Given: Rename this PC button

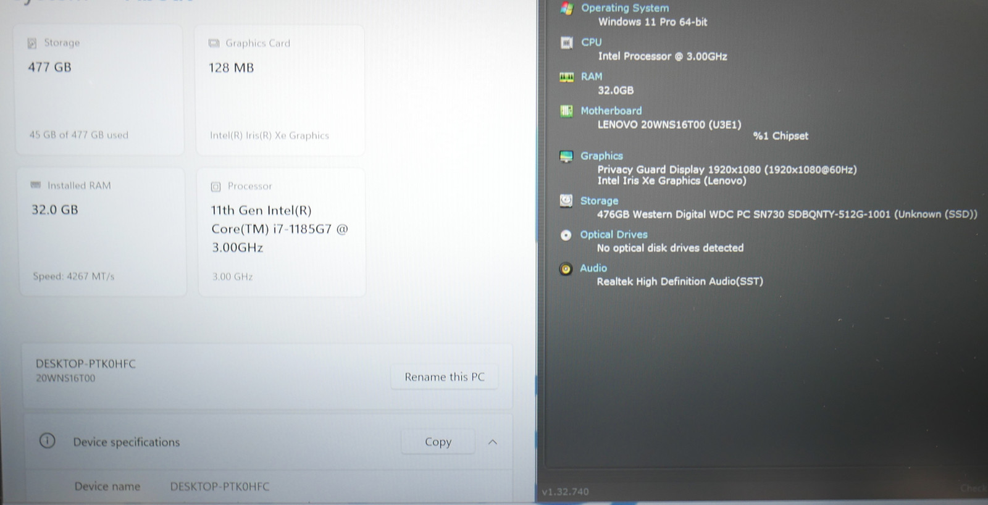Looking at the screenshot, I should coord(445,377).
